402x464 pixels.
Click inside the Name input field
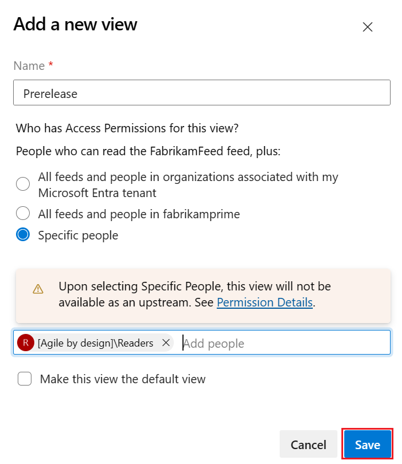tap(201, 93)
